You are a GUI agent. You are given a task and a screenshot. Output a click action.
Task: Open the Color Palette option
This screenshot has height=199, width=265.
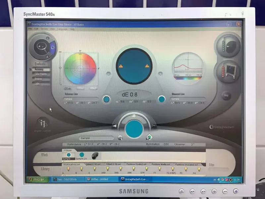(40, 74)
